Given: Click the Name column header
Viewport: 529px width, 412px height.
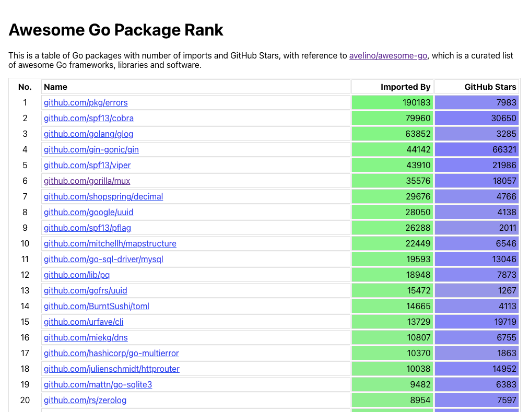Looking at the screenshot, I should [55, 87].
